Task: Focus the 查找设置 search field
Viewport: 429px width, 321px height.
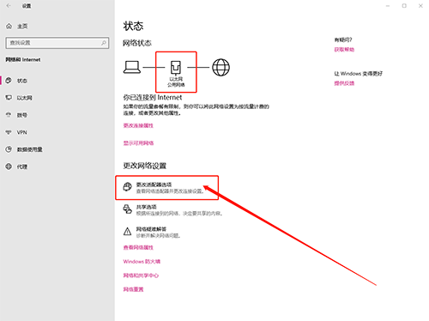Action: tap(57, 43)
